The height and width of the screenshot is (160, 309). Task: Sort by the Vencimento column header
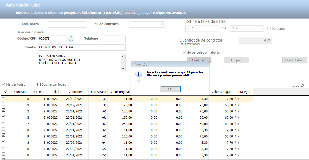click(x=77, y=92)
